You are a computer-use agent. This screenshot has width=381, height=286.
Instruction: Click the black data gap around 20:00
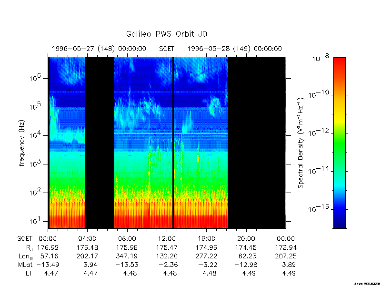pyautogui.click(x=256, y=143)
